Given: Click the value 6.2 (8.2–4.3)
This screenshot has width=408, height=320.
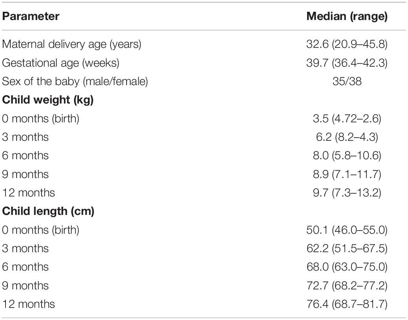Looking at the screenshot, I should coord(347,137).
